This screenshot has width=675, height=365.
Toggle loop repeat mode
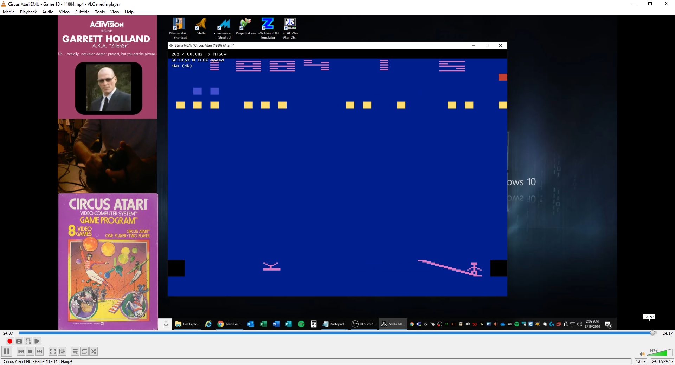pos(84,351)
